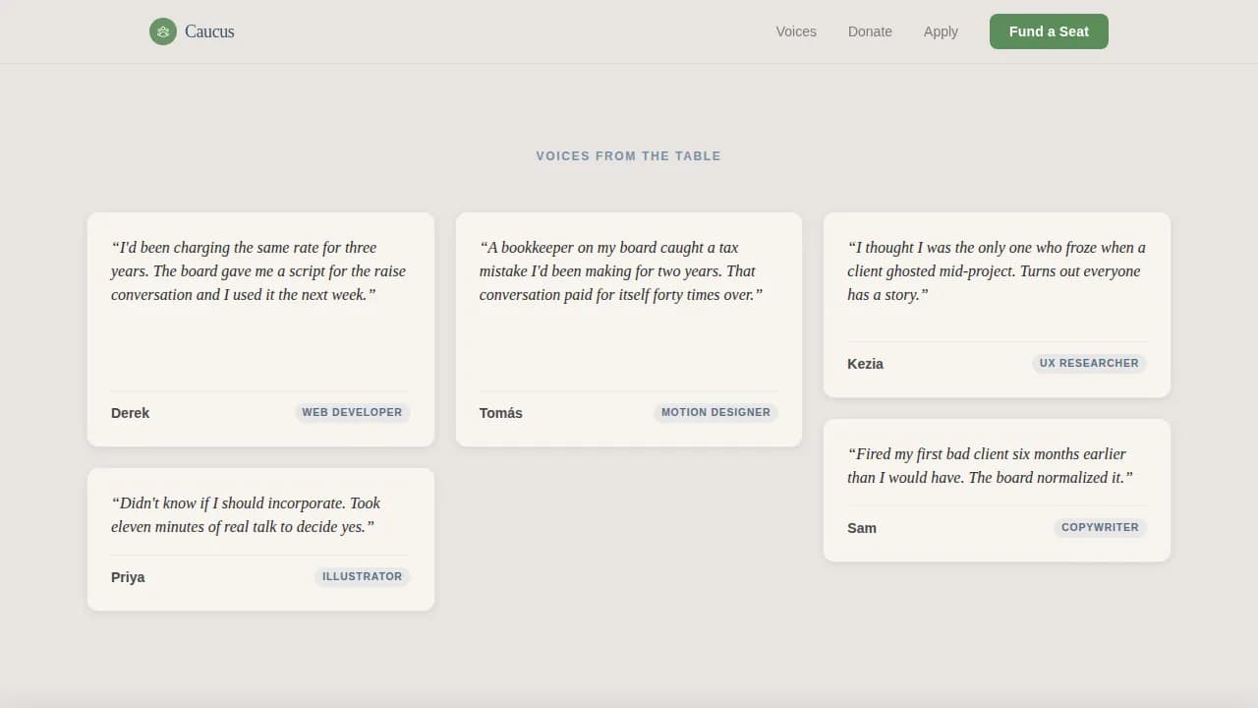
Task: Select the COPYWRITER badge on Sam's card
Action: (1100, 527)
